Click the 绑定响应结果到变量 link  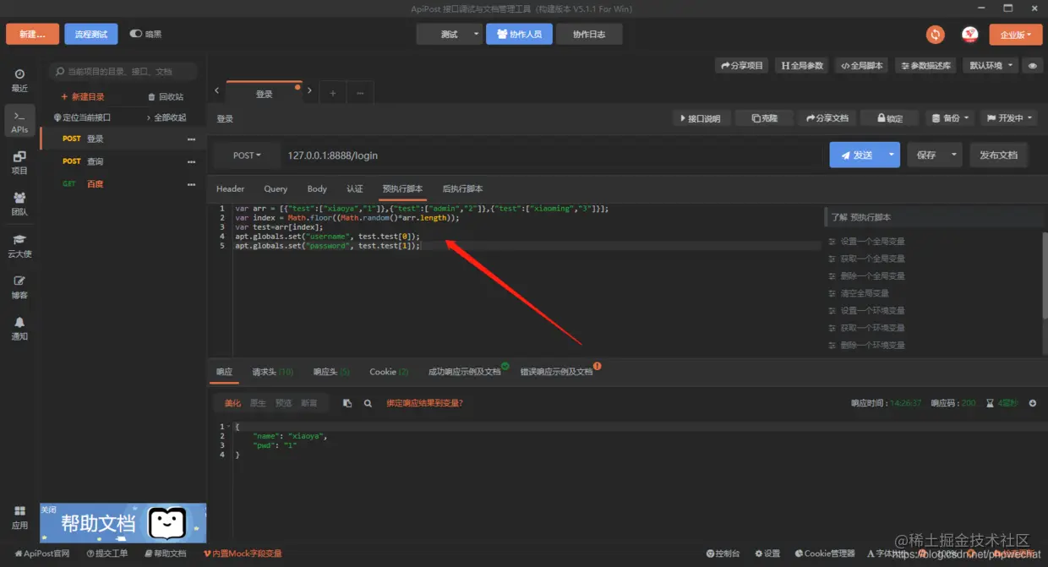click(424, 403)
